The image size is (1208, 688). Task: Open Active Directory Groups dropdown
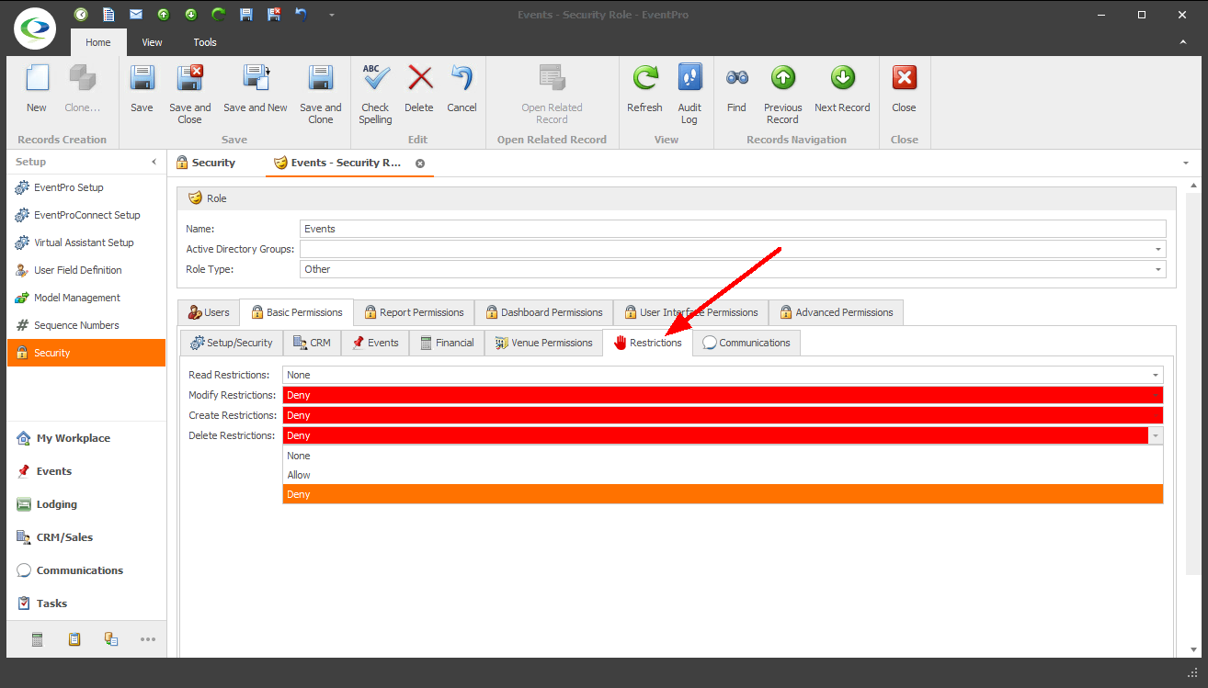[x=1158, y=249]
